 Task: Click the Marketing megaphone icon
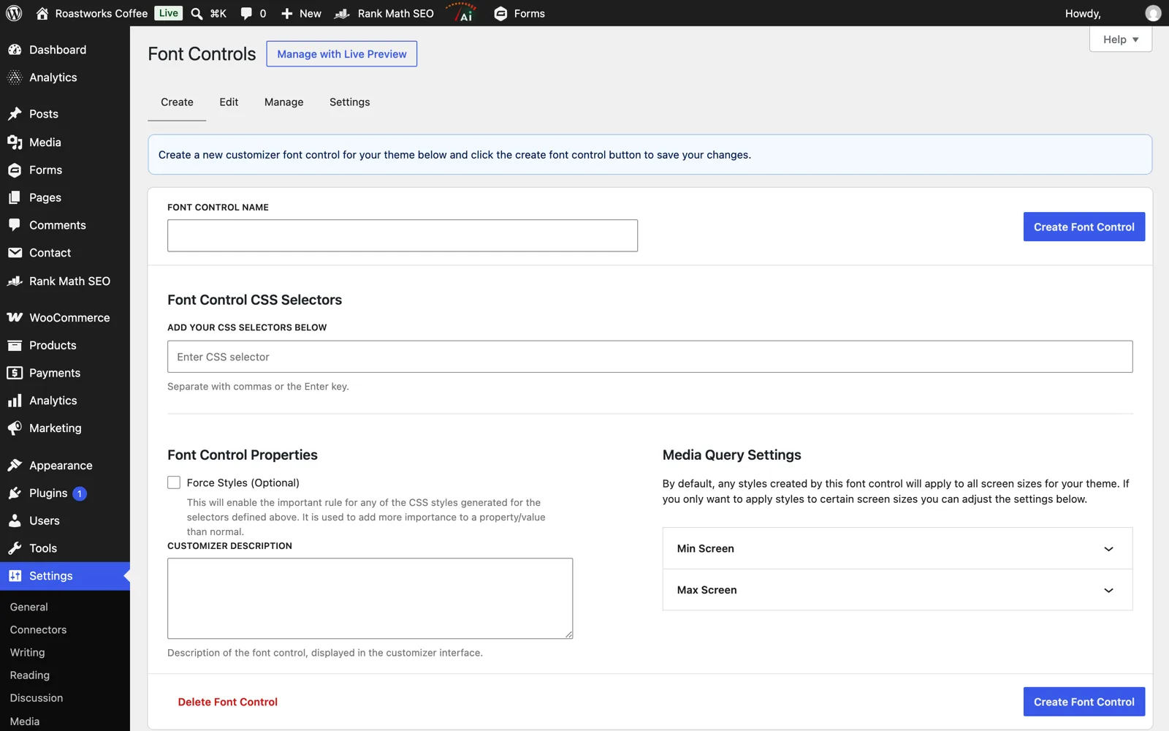(15, 428)
